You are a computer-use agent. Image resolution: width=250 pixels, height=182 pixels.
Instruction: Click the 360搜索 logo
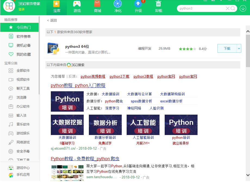[x=76, y=65]
